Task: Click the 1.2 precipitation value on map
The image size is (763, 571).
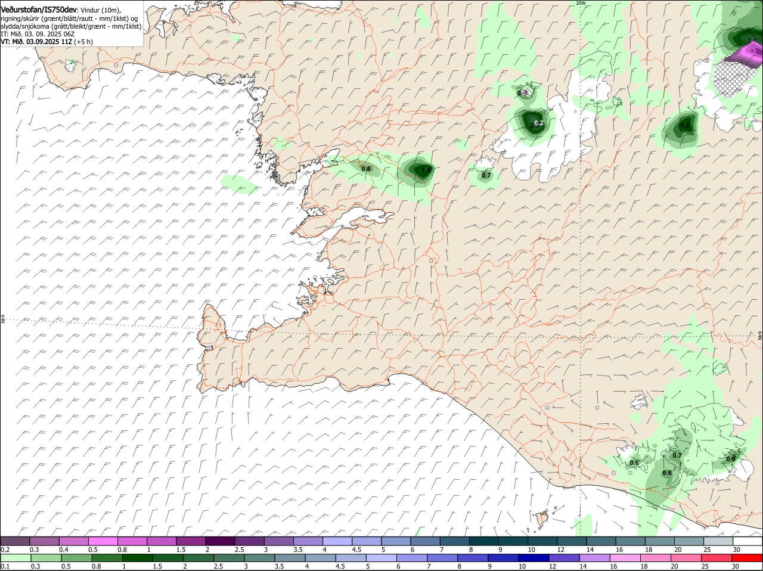Action: tap(685, 126)
